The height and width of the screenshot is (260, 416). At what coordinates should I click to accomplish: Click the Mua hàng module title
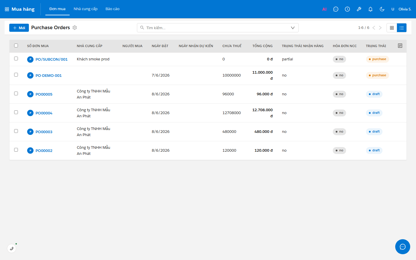[23, 9]
